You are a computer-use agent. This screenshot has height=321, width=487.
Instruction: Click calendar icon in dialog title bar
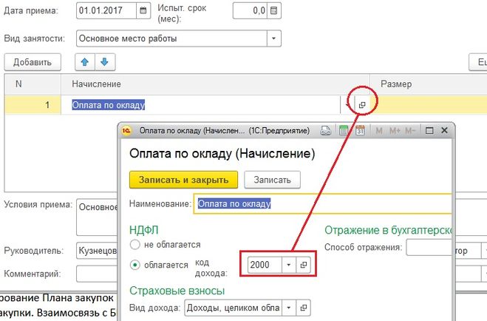(361, 131)
